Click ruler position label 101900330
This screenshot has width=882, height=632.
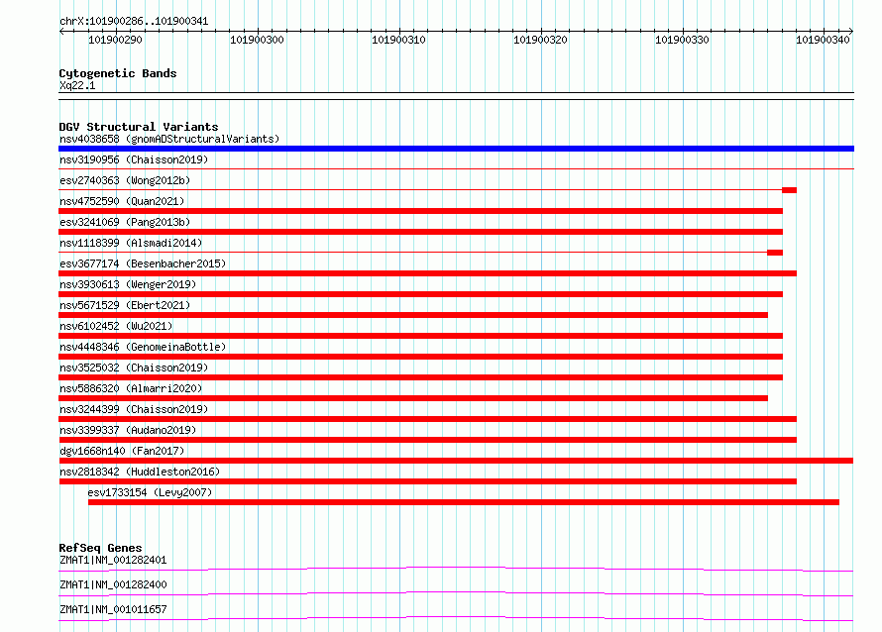[x=683, y=40]
